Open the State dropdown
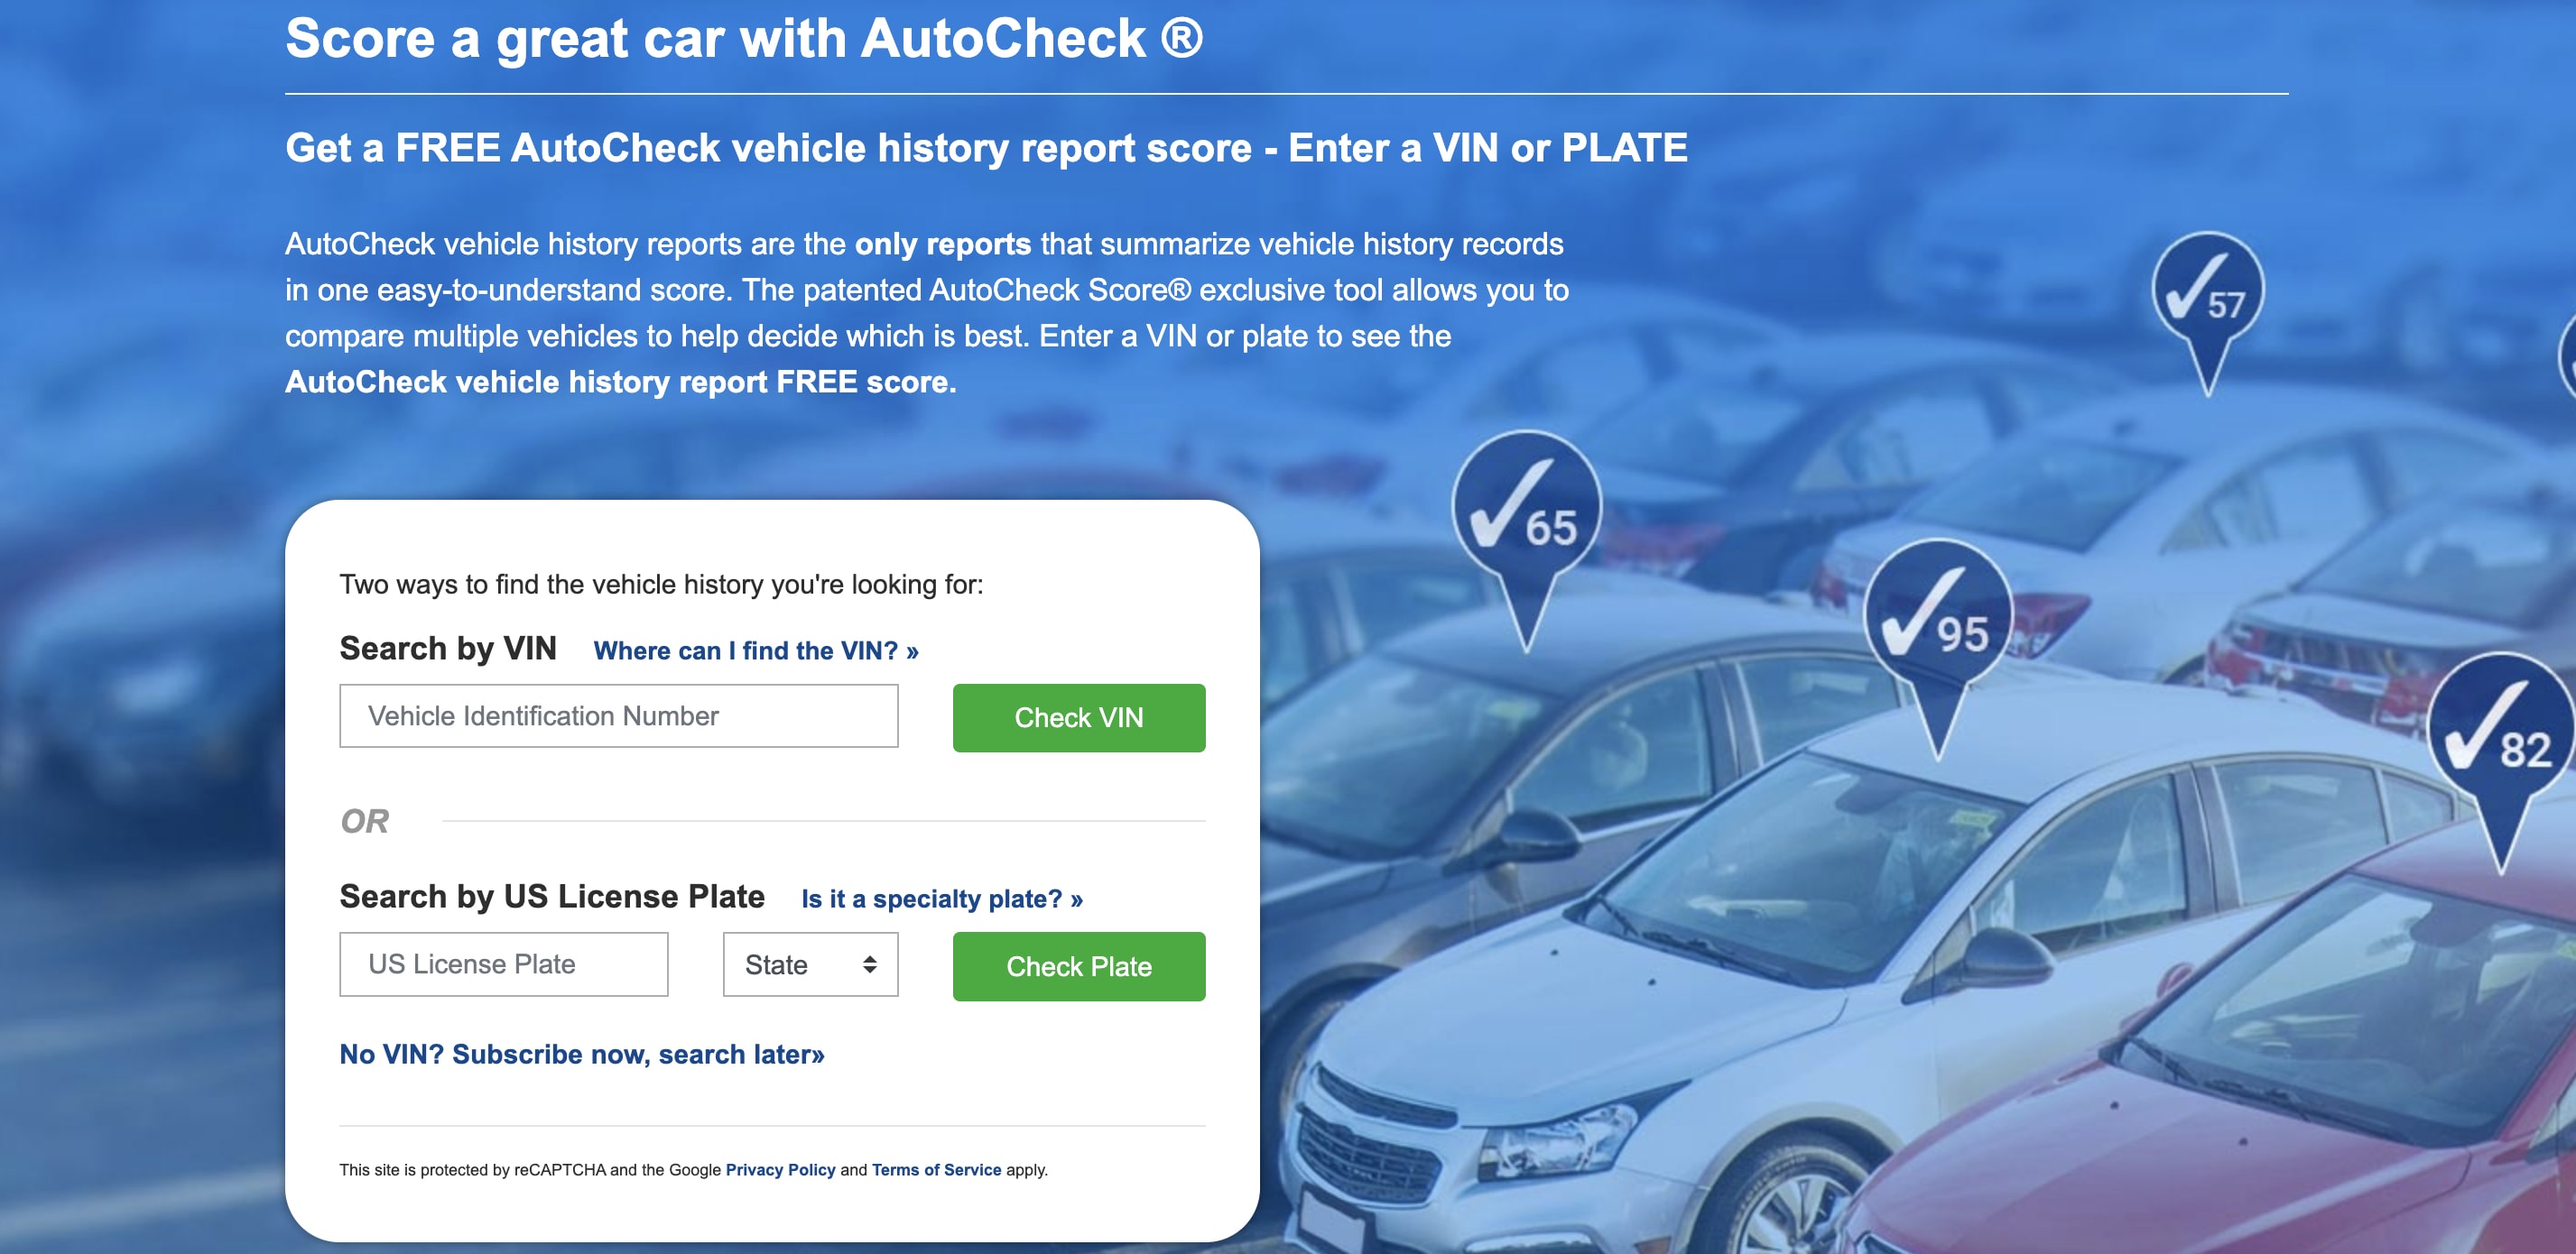 coord(810,964)
